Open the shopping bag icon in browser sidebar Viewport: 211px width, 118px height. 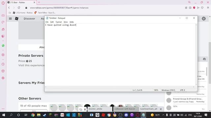3,29
